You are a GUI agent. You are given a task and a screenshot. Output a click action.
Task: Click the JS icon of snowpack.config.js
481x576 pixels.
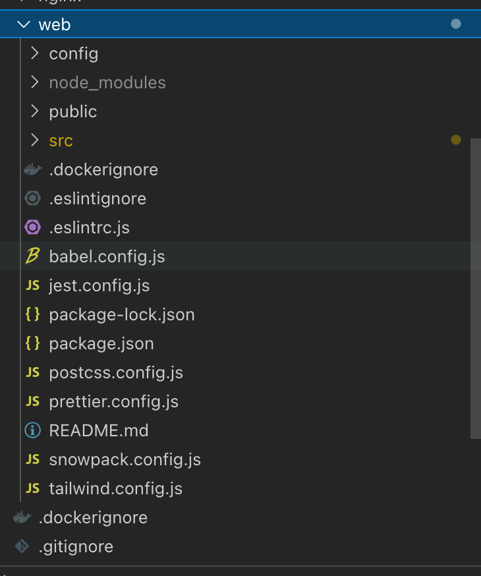pos(32,459)
